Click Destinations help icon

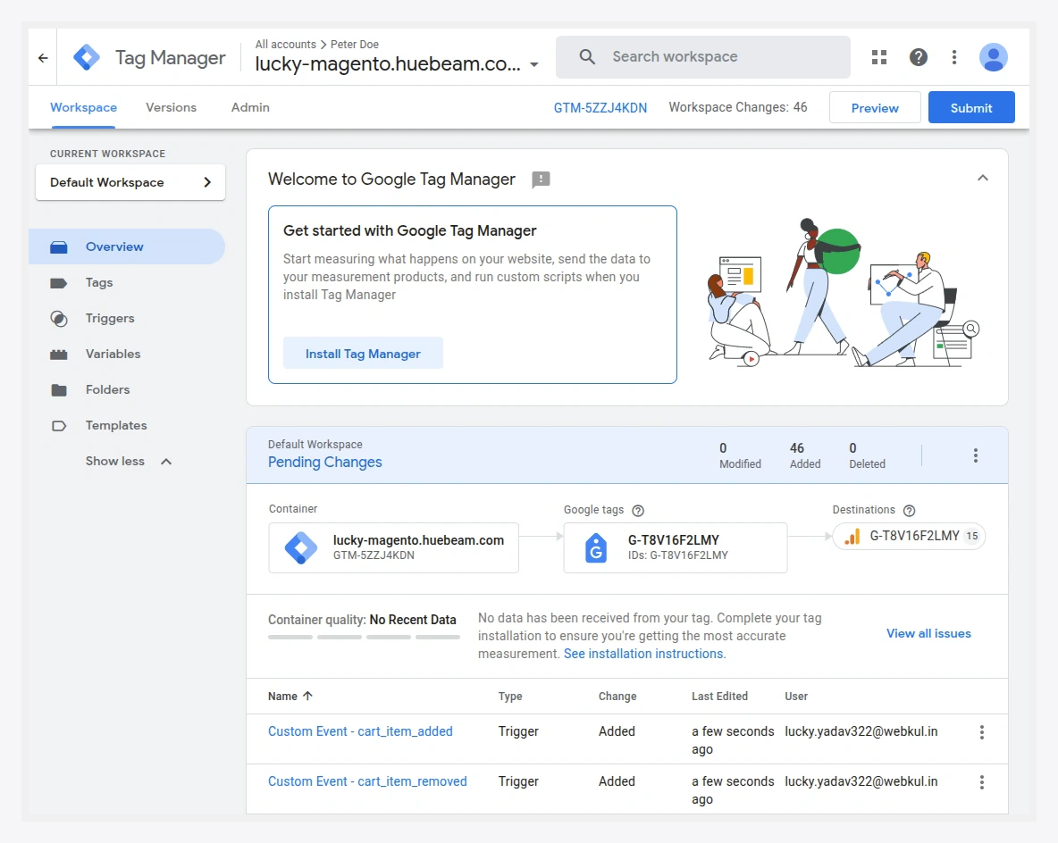(909, 511)
